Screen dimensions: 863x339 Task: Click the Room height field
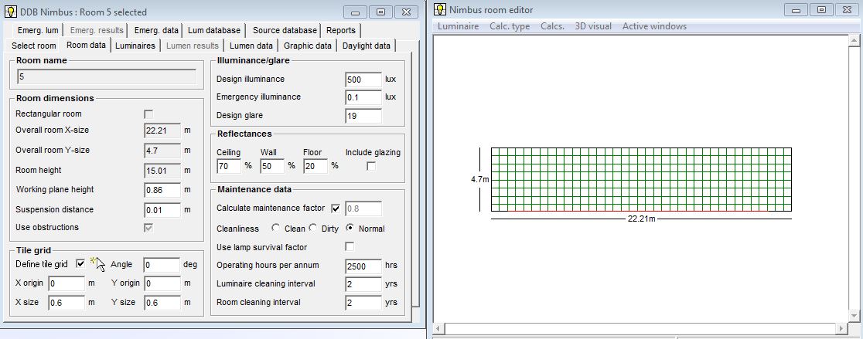click(x=162, y=171)
